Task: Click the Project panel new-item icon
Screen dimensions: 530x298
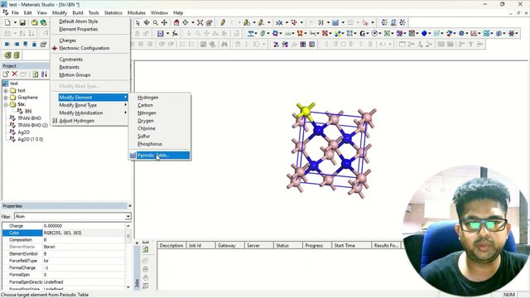Action: pyautogui.click(x=6, y=74)
